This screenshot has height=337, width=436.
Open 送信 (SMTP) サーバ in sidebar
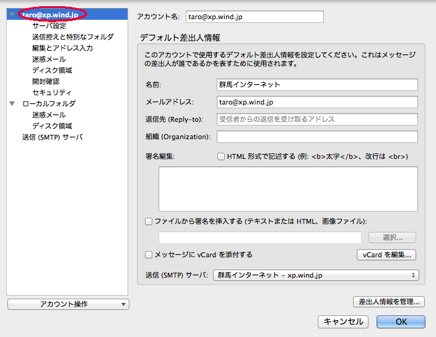coord(52,137)
